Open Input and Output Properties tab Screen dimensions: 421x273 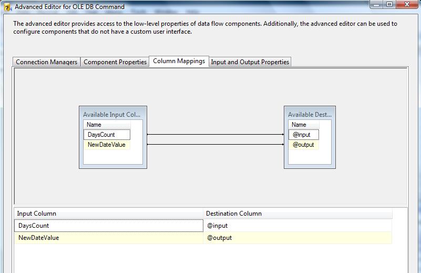coord(250,62)
